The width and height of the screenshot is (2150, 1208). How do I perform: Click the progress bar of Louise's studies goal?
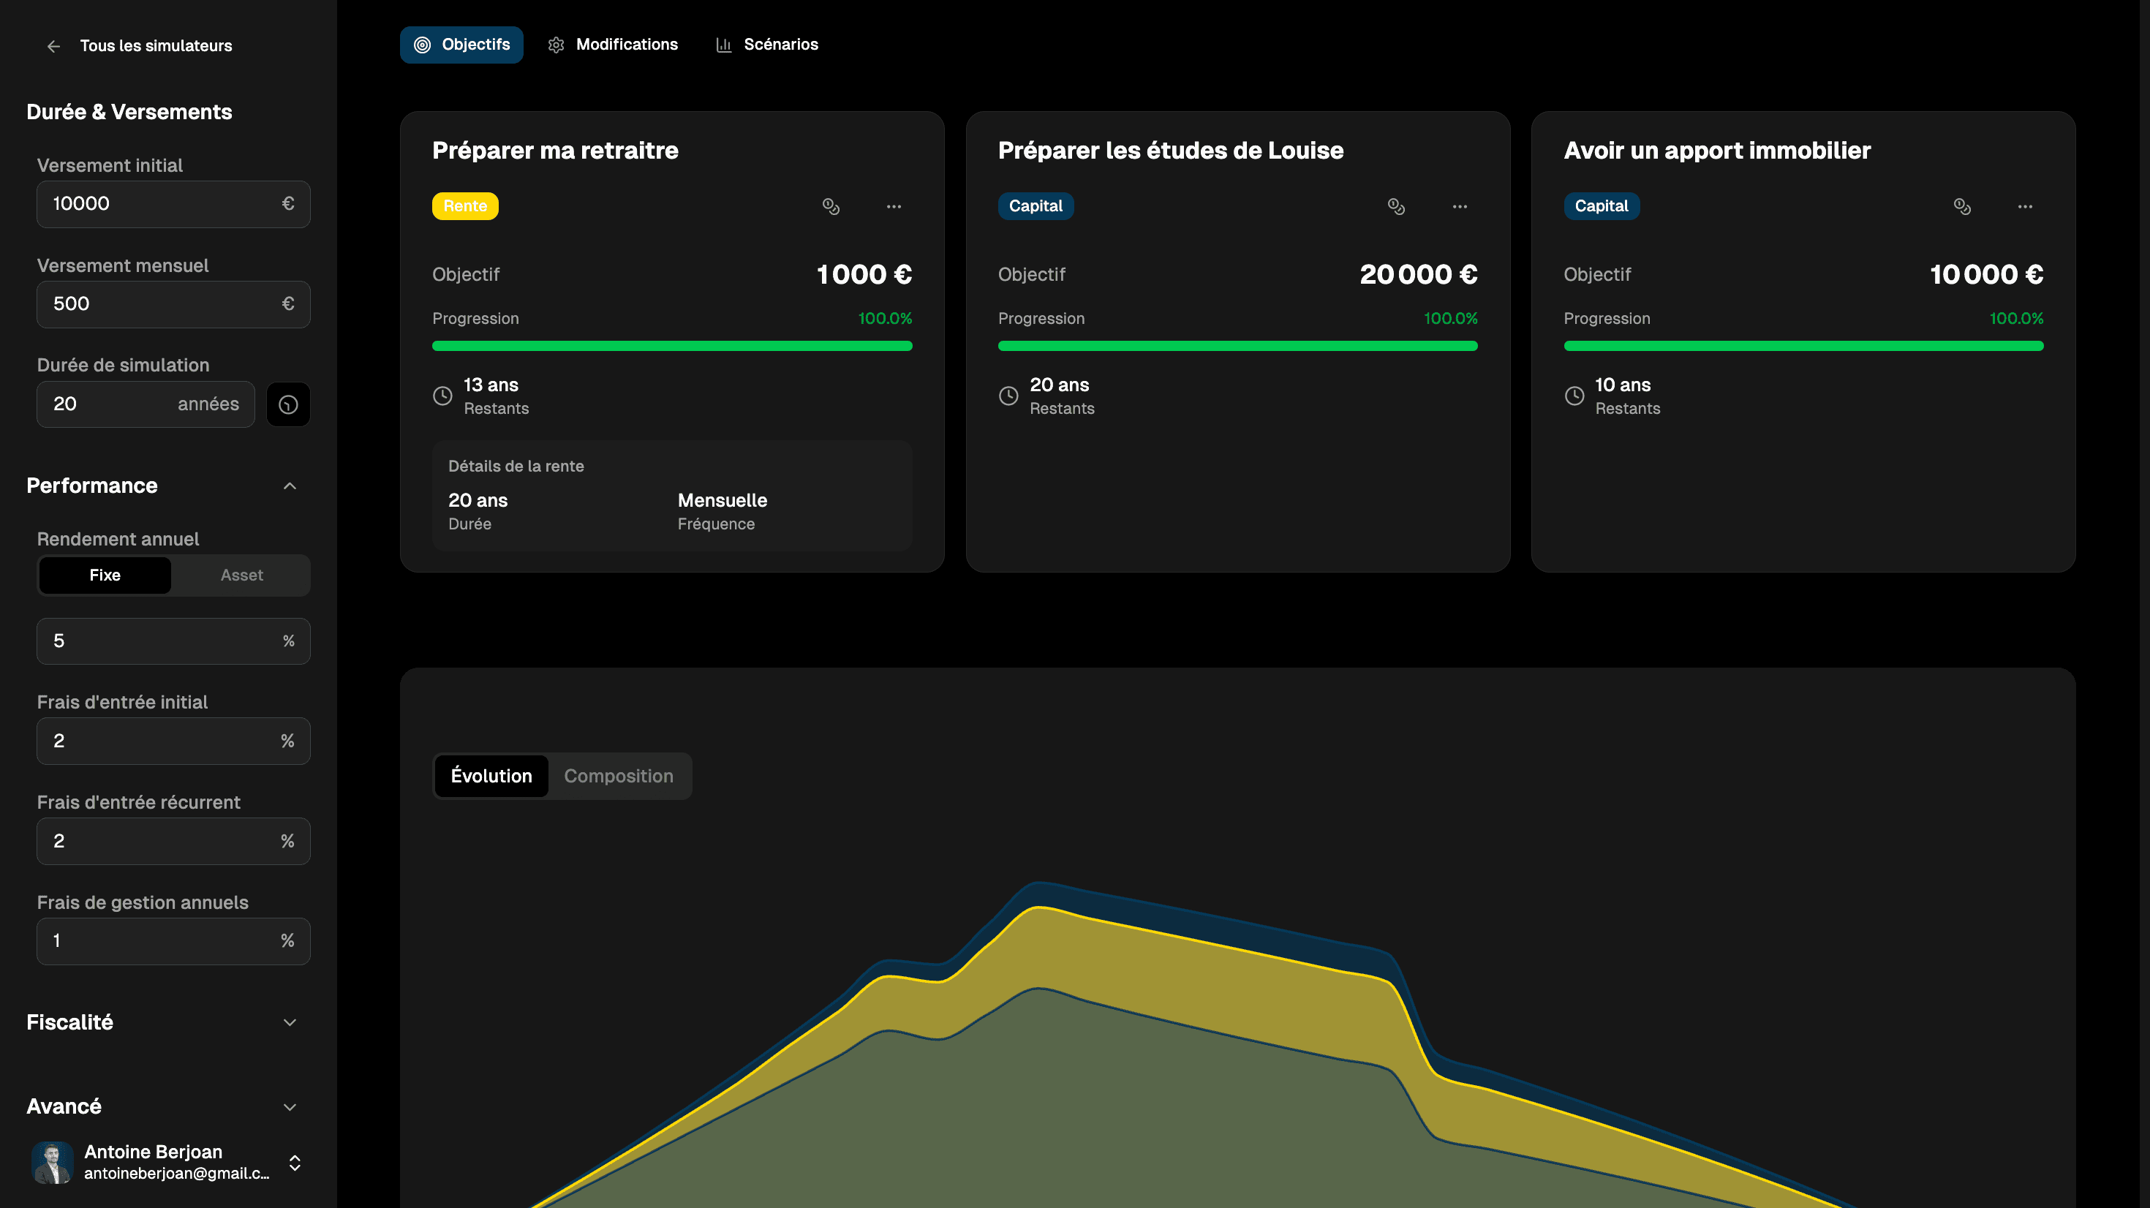coord(1238,345)
